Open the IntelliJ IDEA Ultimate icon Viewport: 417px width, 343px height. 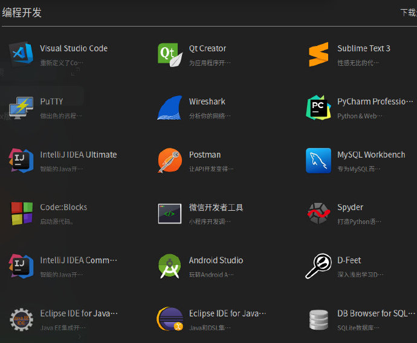21,161
